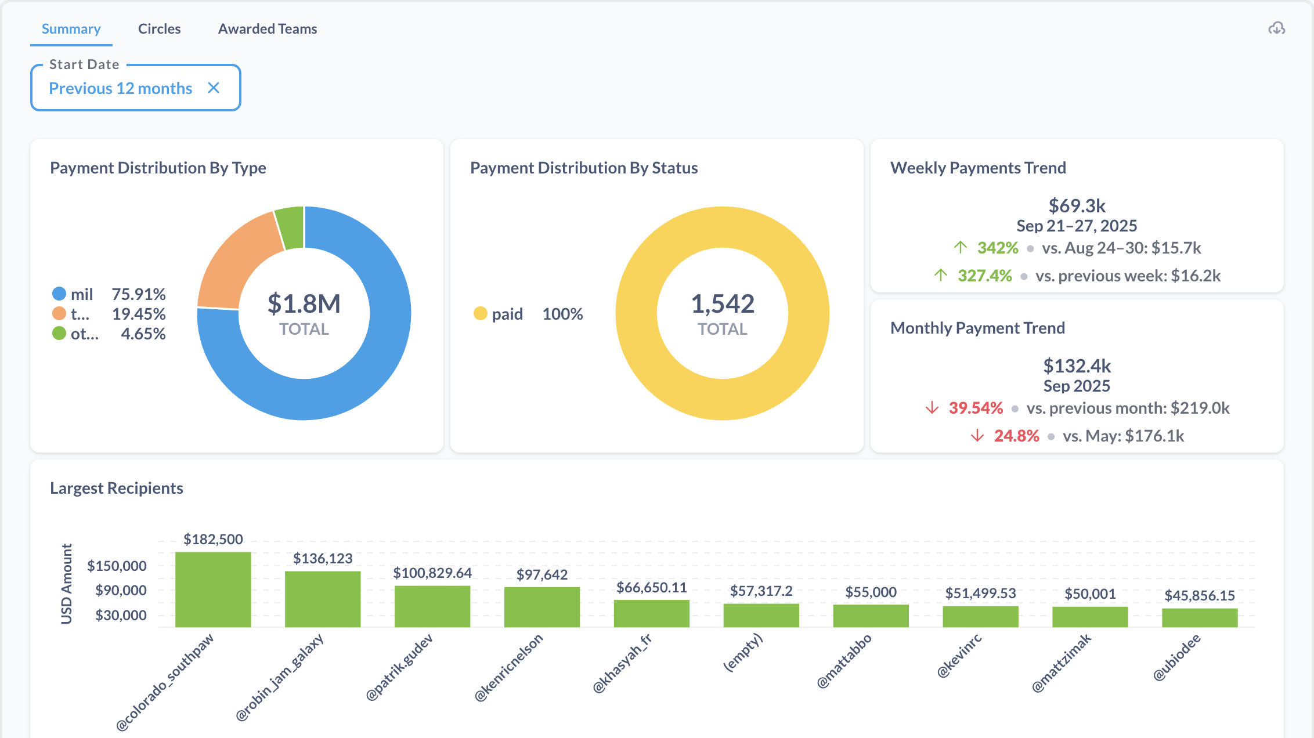
Task: Click the $1.8M total value
Action: click(x=304, y=303)
